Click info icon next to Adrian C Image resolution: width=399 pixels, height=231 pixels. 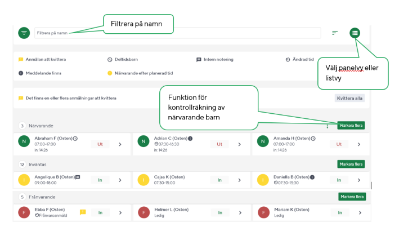[190, 139]
